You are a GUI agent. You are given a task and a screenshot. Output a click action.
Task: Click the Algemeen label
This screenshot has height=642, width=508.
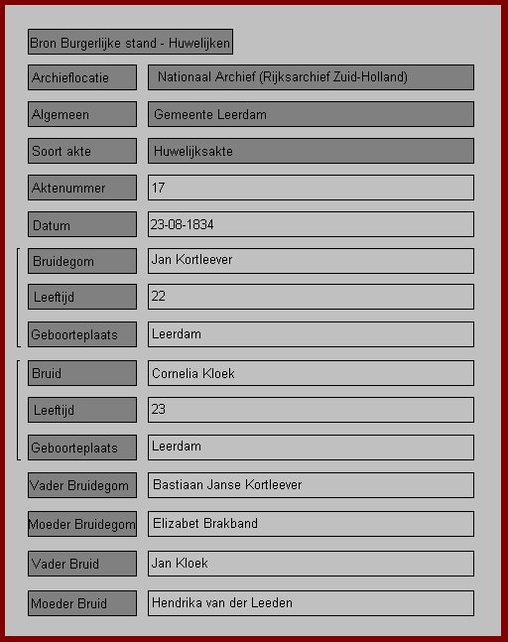click(x=82, y=114)
